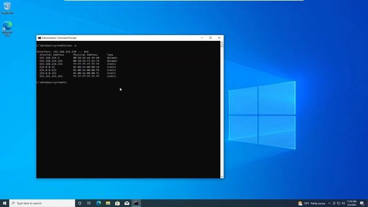368x207 pixels.
Task: Click the address 192.168.224.255
Action: pos(51,64)
